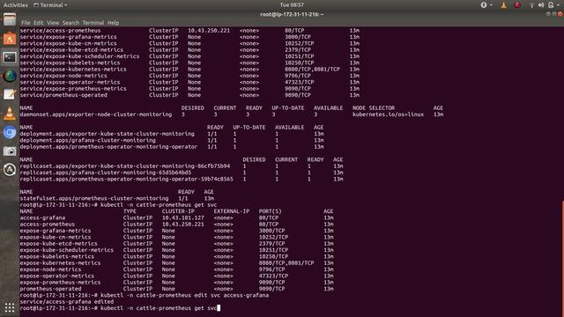Open VLC media player from dock
564x317 pixels.
coord(10,114)
